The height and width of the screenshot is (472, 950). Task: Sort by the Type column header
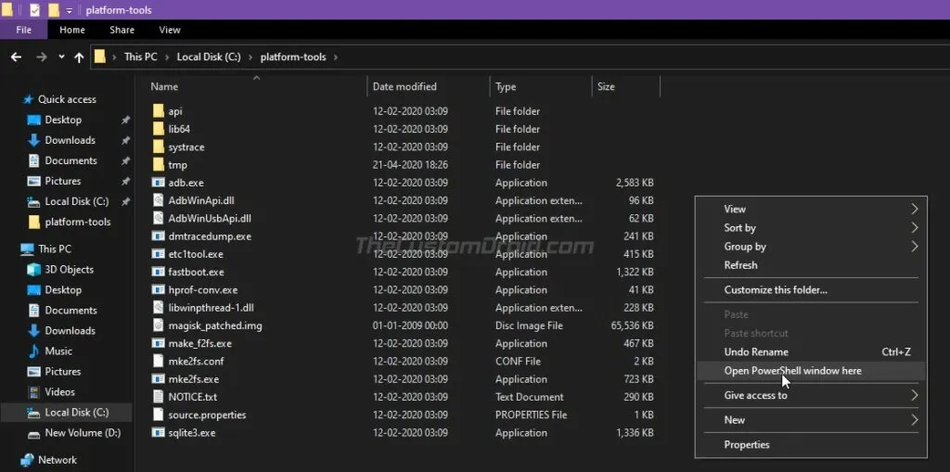[506, 86]
